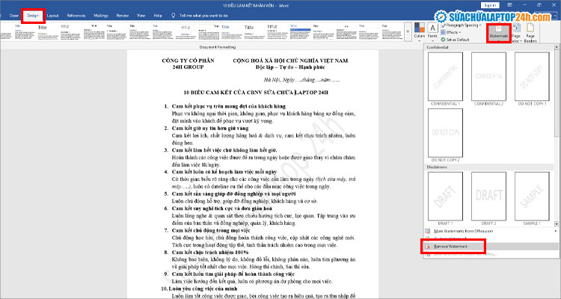Switch to the Layout tab
Viewport: 561px width, 299px height.
pyautogui.click(x=52, y=15)
